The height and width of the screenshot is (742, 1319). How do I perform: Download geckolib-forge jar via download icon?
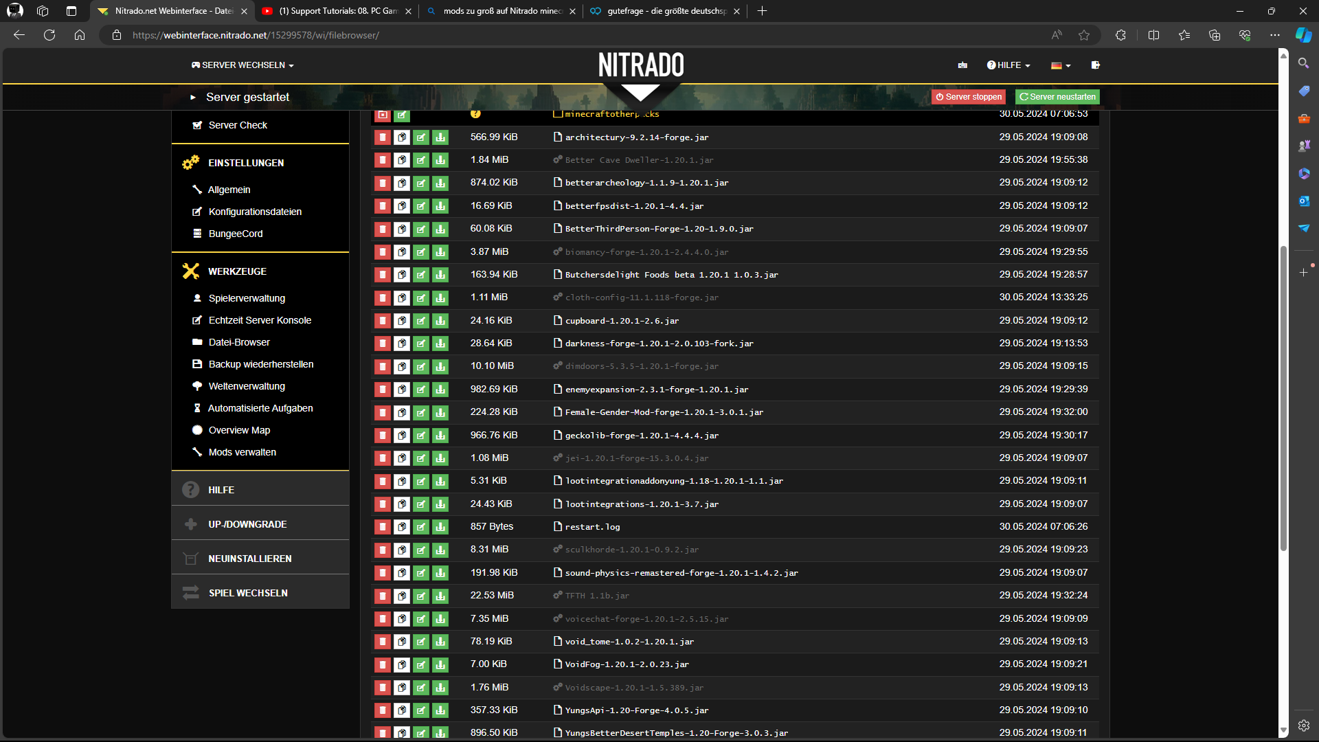click(440, 435)
